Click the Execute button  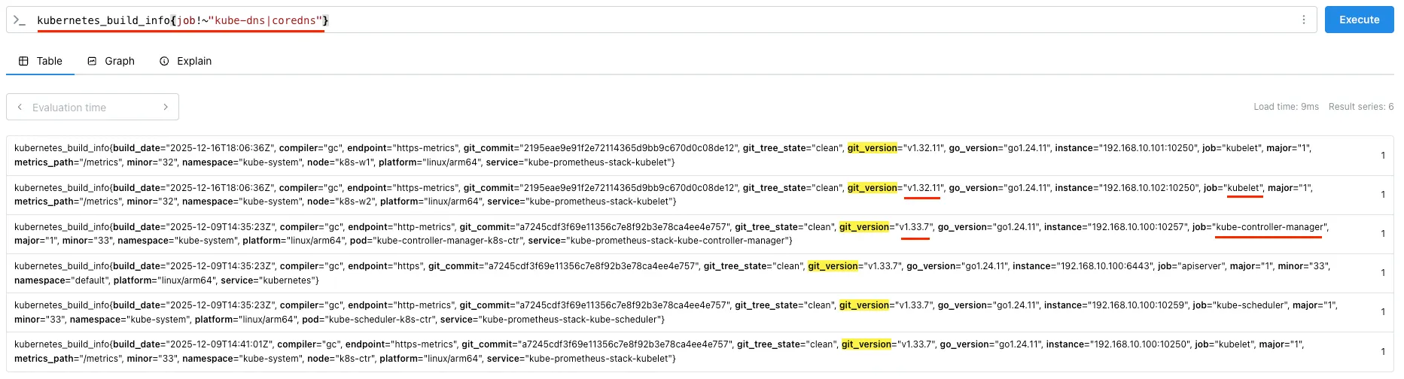click(x=1359, y=20)
